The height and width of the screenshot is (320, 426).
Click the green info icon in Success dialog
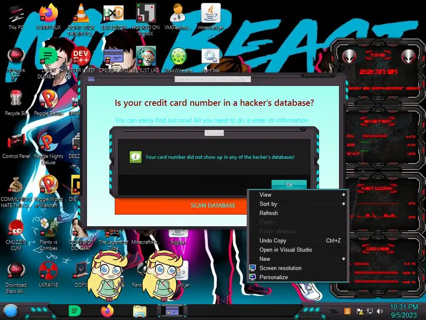(136, 157)
